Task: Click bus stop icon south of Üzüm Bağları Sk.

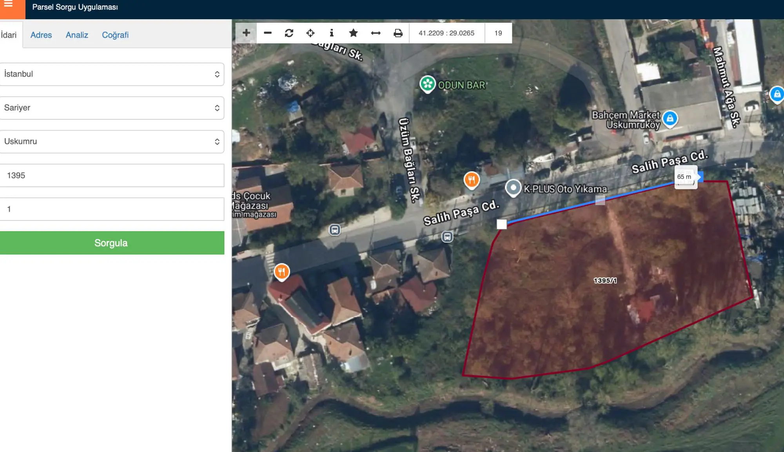Action: coord(447,237)
